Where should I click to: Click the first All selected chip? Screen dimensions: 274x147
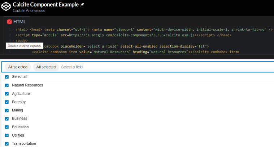pos(18,67)
